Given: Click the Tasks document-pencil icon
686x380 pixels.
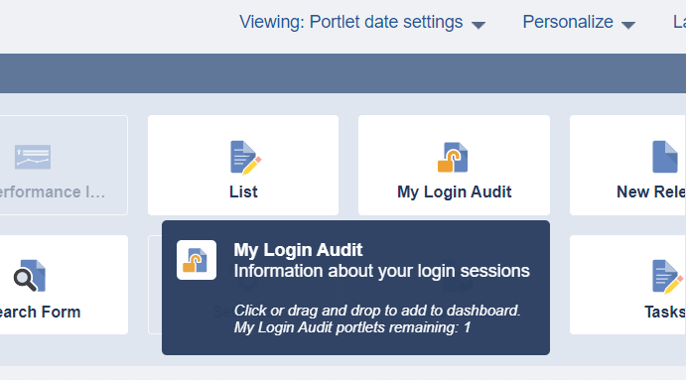Looking at the screenshot, I should coord(667,277).
